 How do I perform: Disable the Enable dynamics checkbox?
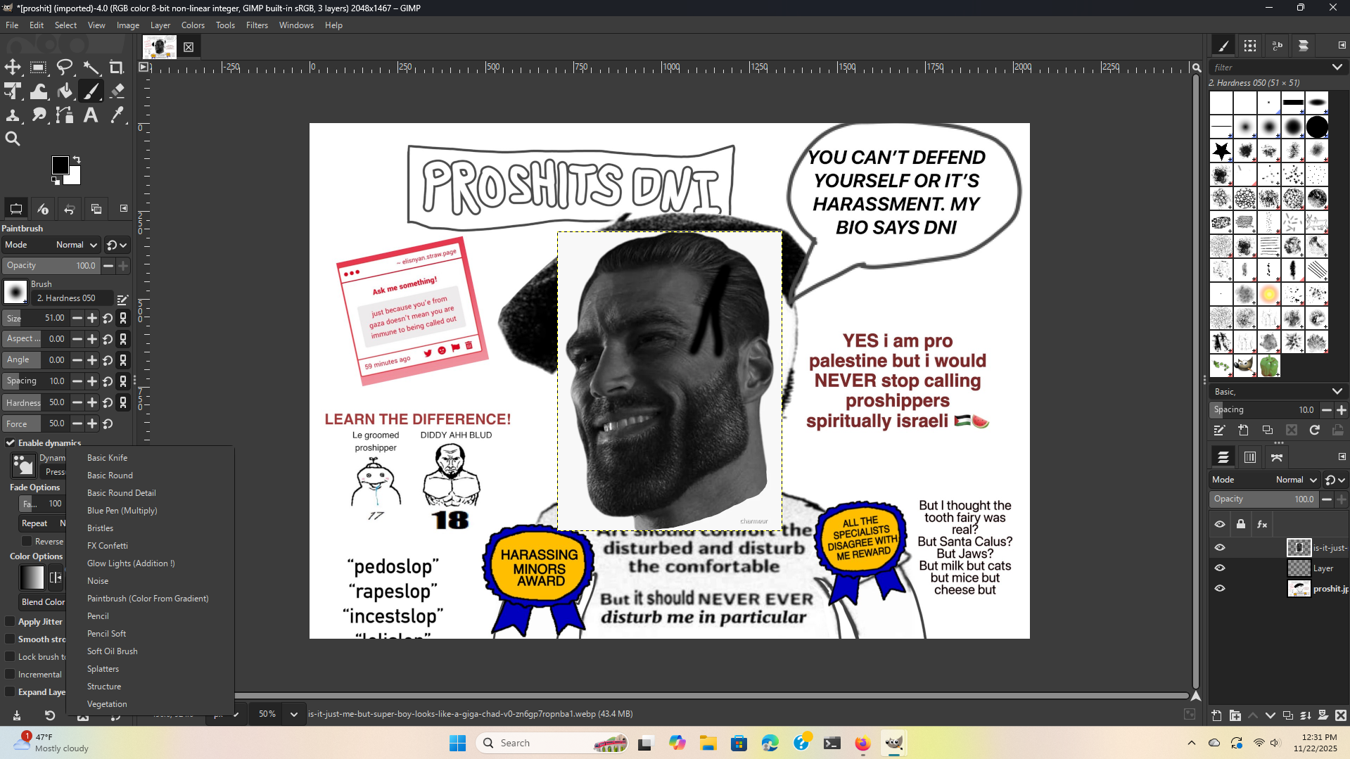tap(11, 443)
